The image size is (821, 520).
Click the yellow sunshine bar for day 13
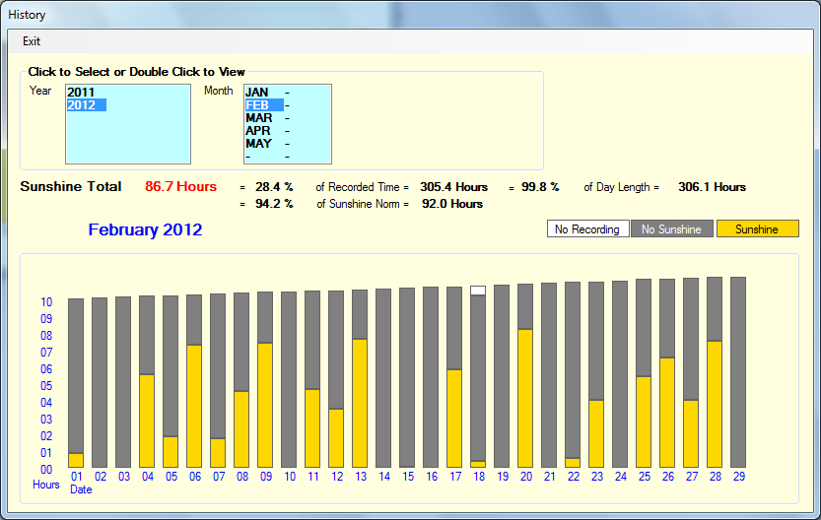(360, 403)
